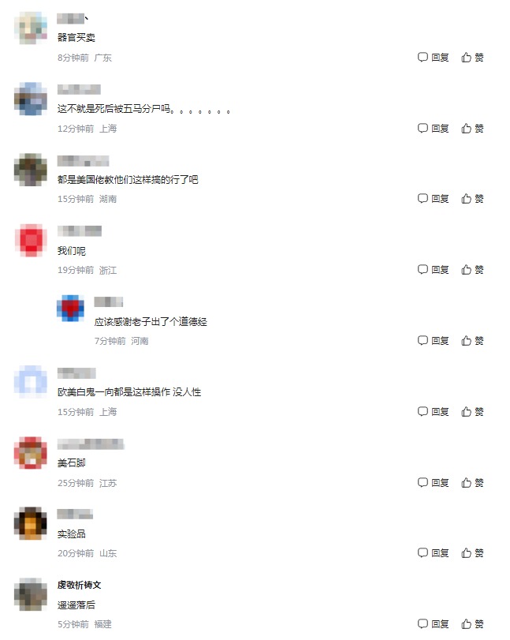Open the 虔敬祈祷文 user profile name
The height and width of the screenshot is (640, 510).
pyautogui.click(x=79, y=585)
